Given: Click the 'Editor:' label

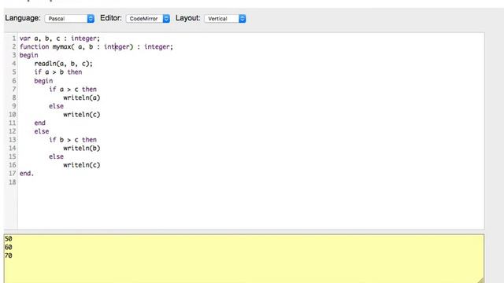Looking at the screenshot, I should pyautogui.click(x=111, y=18).
